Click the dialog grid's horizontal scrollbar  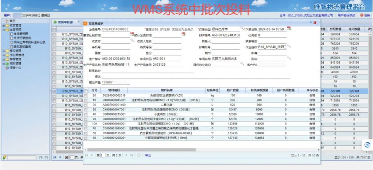[x=141, y=150]
